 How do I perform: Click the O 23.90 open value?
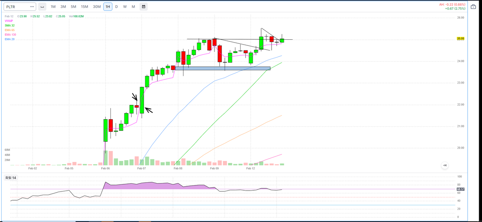point(22,16)
